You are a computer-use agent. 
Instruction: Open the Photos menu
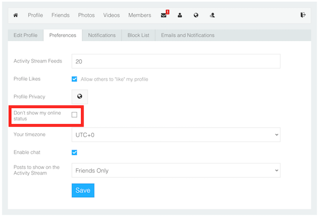[x=86, y=15]
